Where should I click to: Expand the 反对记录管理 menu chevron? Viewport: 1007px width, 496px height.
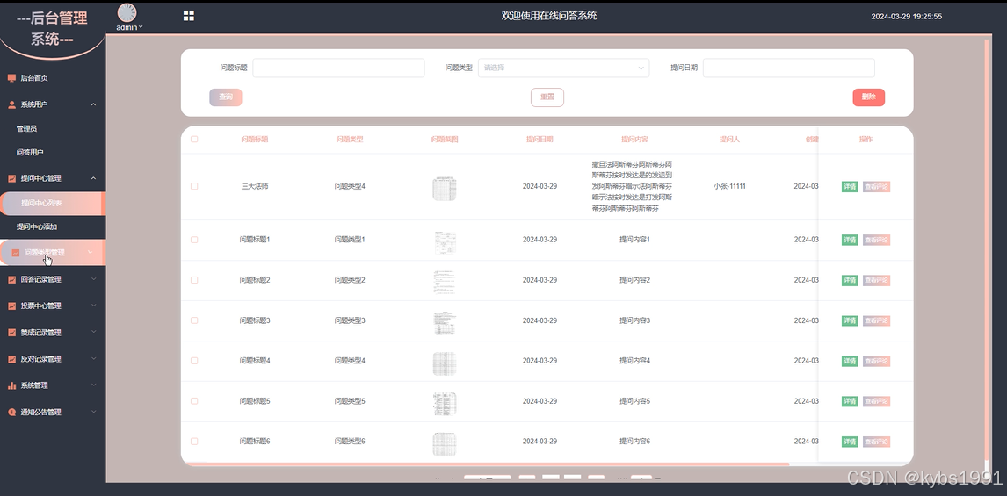tap(94, 359)
